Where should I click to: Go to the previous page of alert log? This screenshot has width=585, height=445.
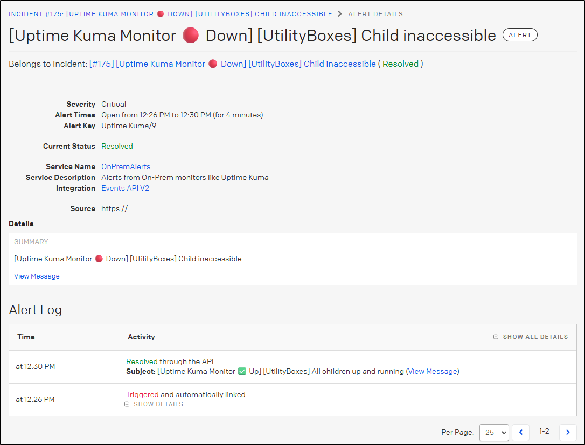pos(521,432)
